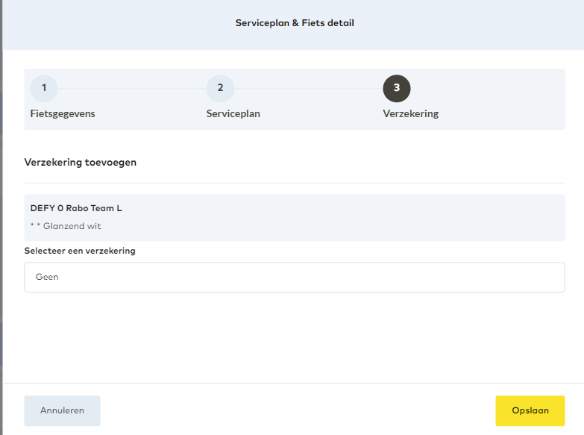Click the step 2 number circle

click(x=220, y=88)
